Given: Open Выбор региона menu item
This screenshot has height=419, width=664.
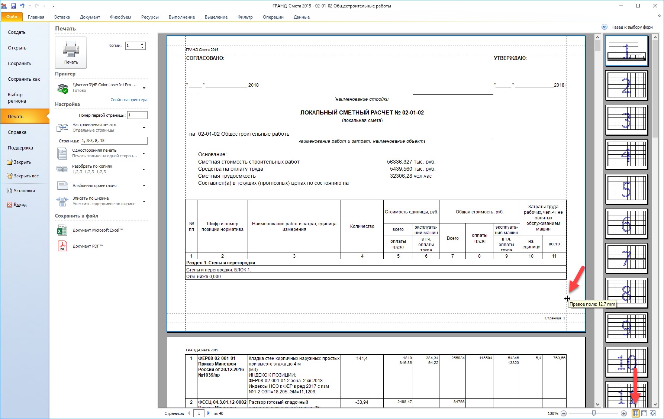Looking at the screenshot, I should (17, 98).
